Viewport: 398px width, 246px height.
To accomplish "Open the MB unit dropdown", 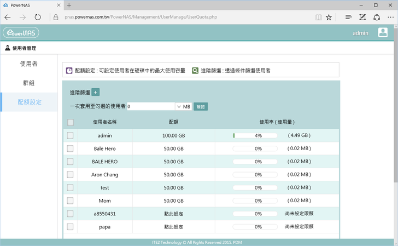I will click(x=179, y=106).
